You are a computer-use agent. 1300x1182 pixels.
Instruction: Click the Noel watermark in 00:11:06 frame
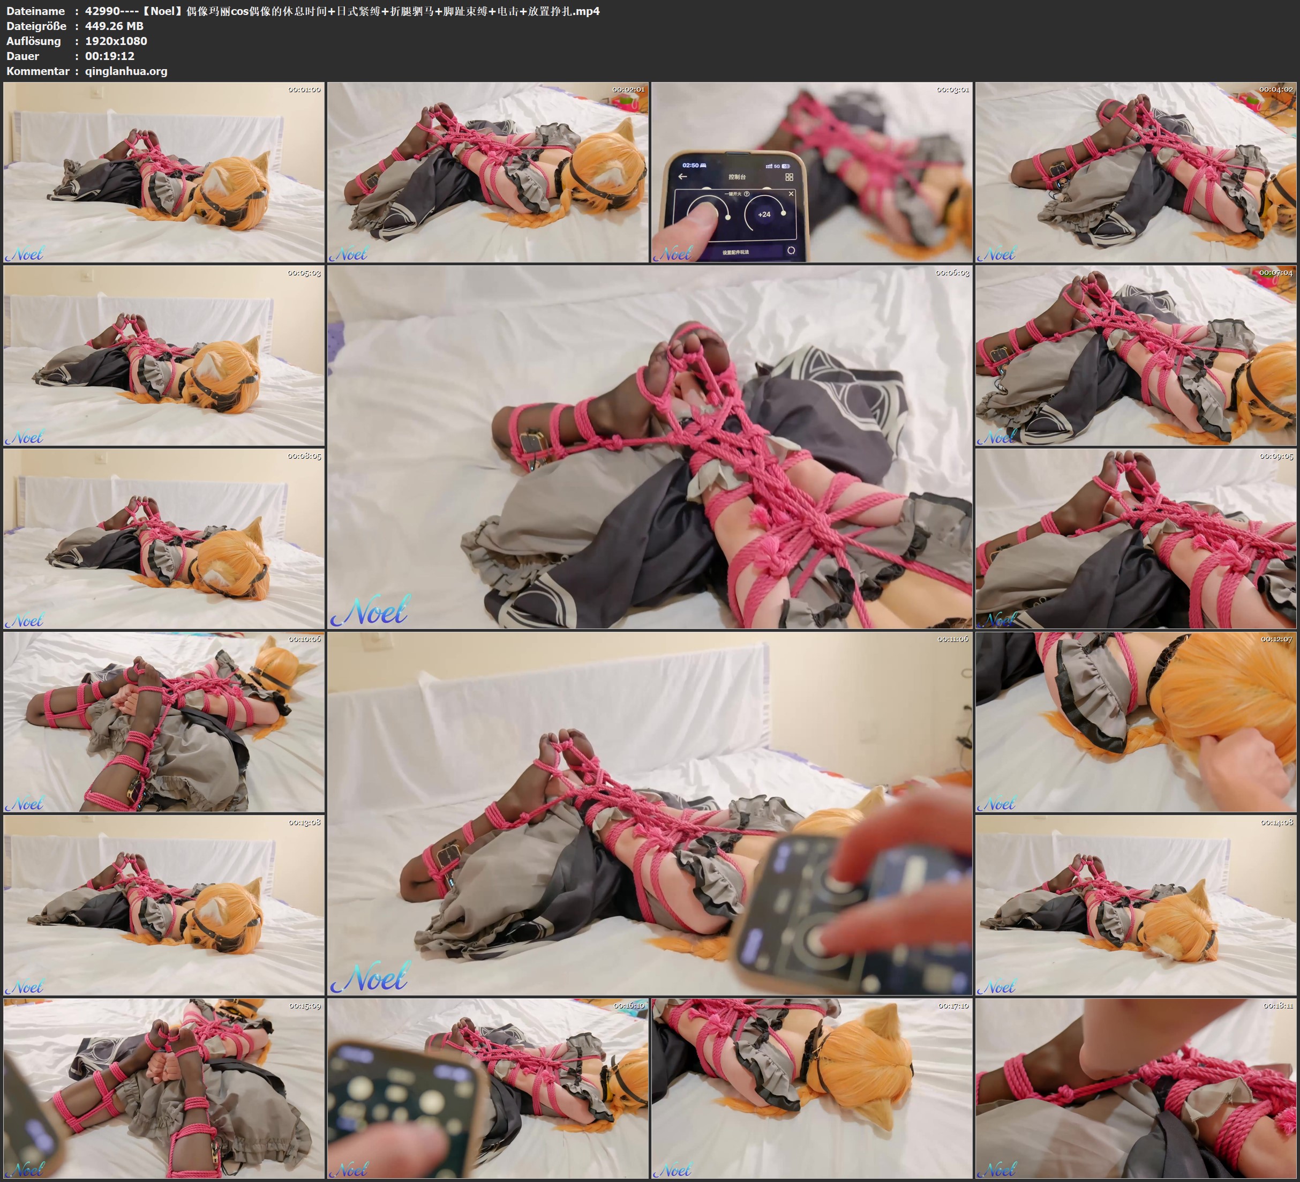[370, 976]
